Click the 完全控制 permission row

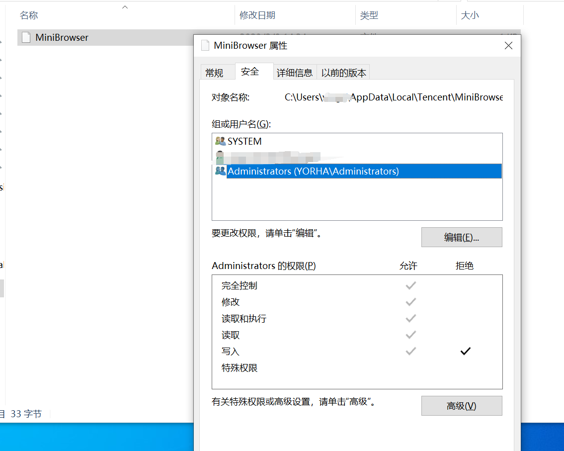[x=357, y=285]
